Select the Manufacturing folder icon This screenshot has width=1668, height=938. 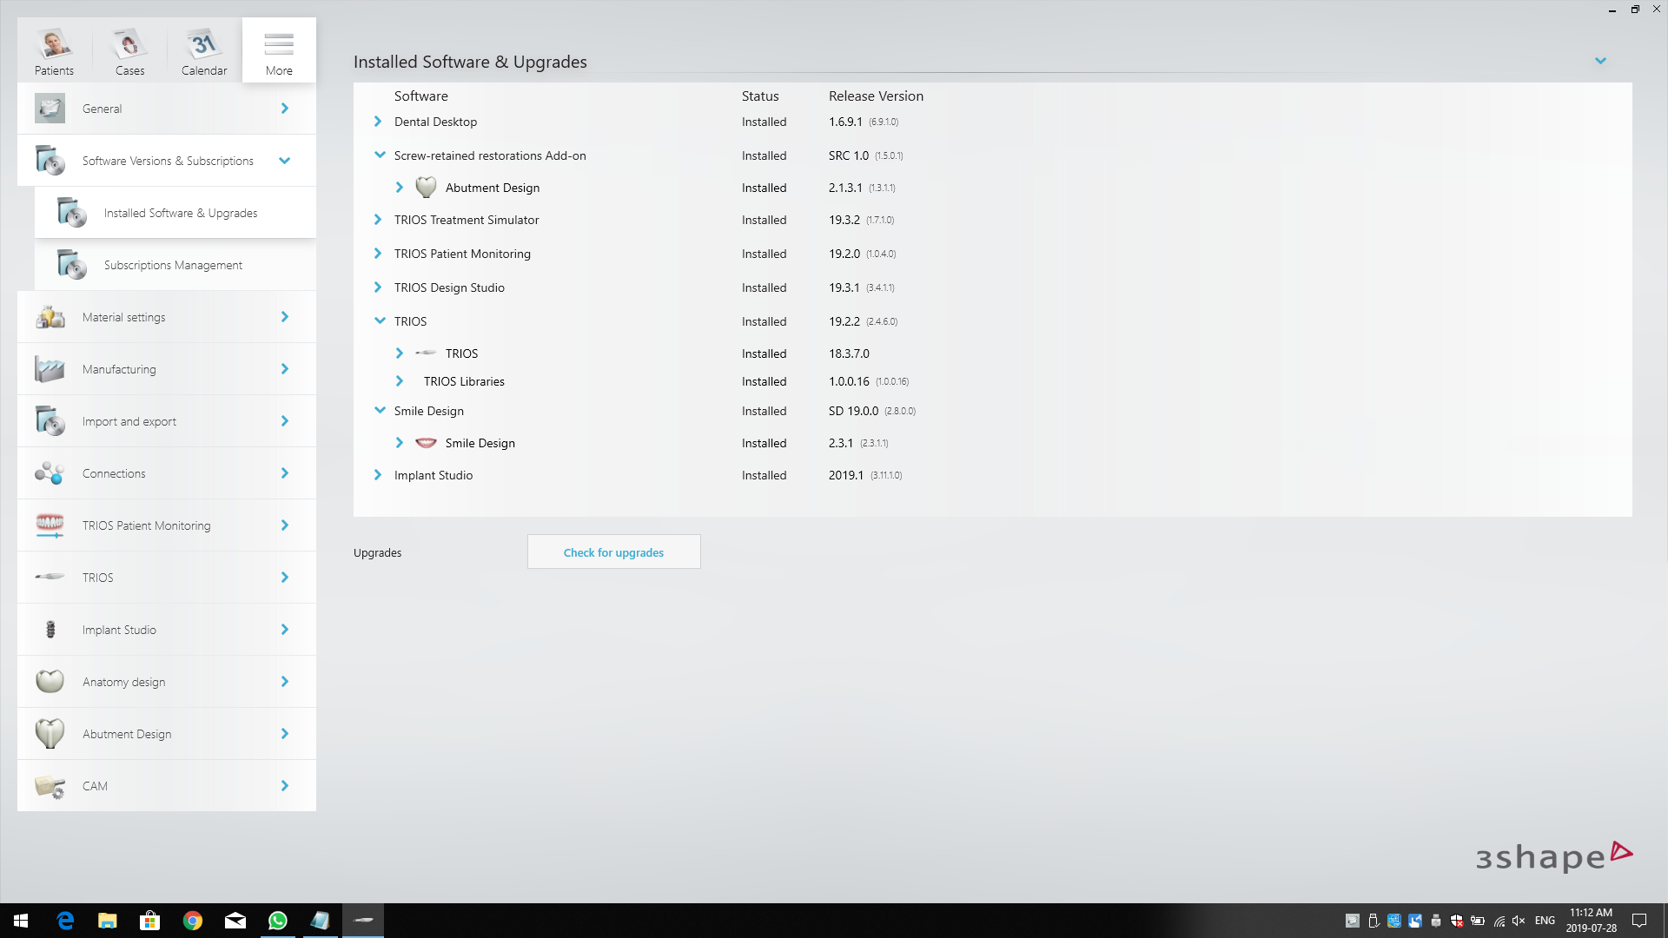point(50,368)
